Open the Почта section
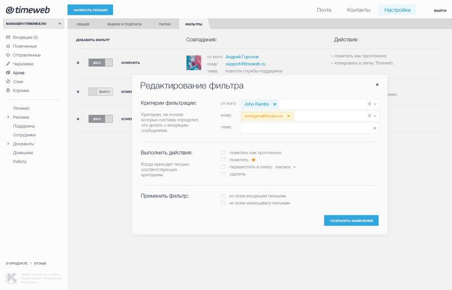This screenshot has height=290, width=452. tap(324, 10)
